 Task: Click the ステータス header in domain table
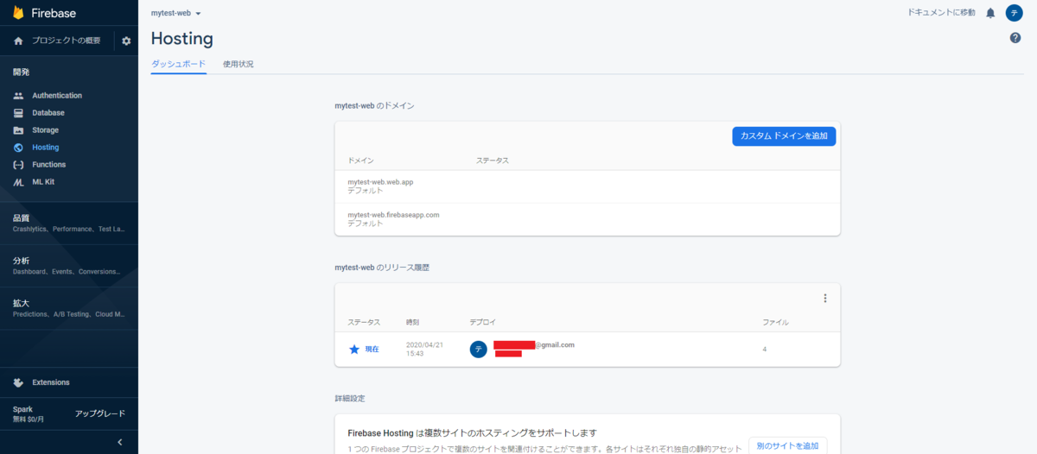[x=493, y=161]
